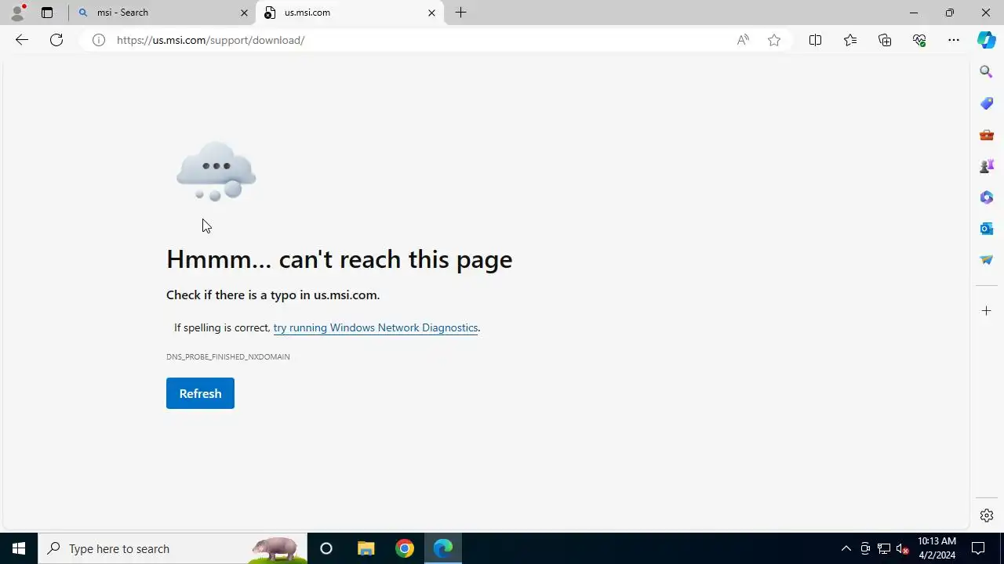The width and height of the screenshot is (1004, 564).
Task: Open Browser essentials heart icon
Action: click(x=919, y=40)
